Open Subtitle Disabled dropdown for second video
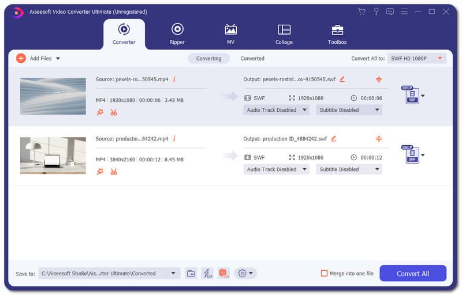The image size is (462, 295). click(349, 169)
